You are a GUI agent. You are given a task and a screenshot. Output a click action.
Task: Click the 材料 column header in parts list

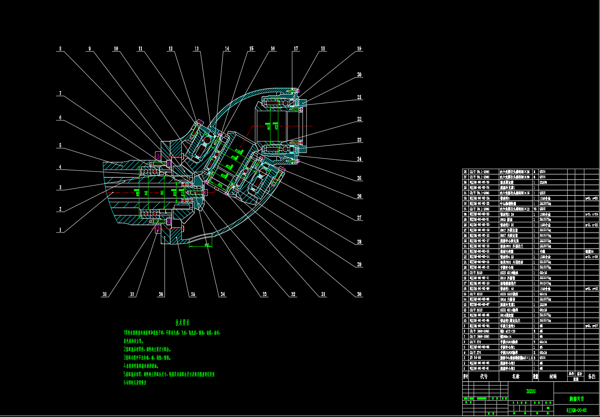coord(552,376)
